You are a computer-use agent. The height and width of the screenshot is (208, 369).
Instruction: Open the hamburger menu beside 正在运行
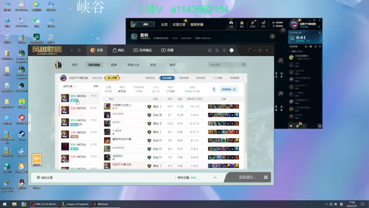tap(266, 177)
